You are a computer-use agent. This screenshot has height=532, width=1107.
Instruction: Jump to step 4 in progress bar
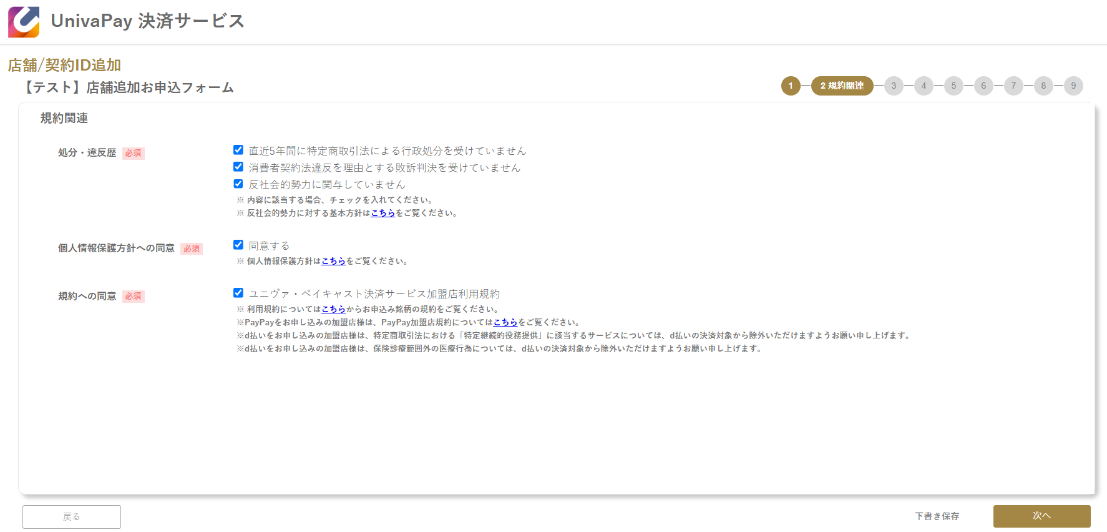(x=924, y=86)
